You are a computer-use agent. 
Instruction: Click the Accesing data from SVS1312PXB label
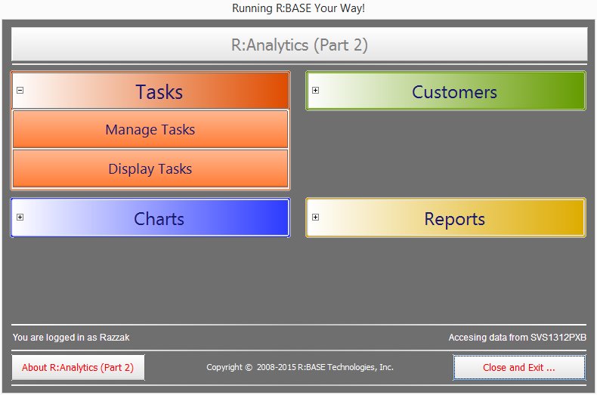pyautogui.click(x=518, y=338)
